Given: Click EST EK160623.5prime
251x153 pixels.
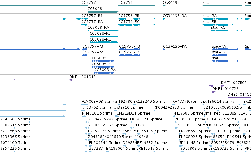Looking at the screenshot, I should coord(223,125).
